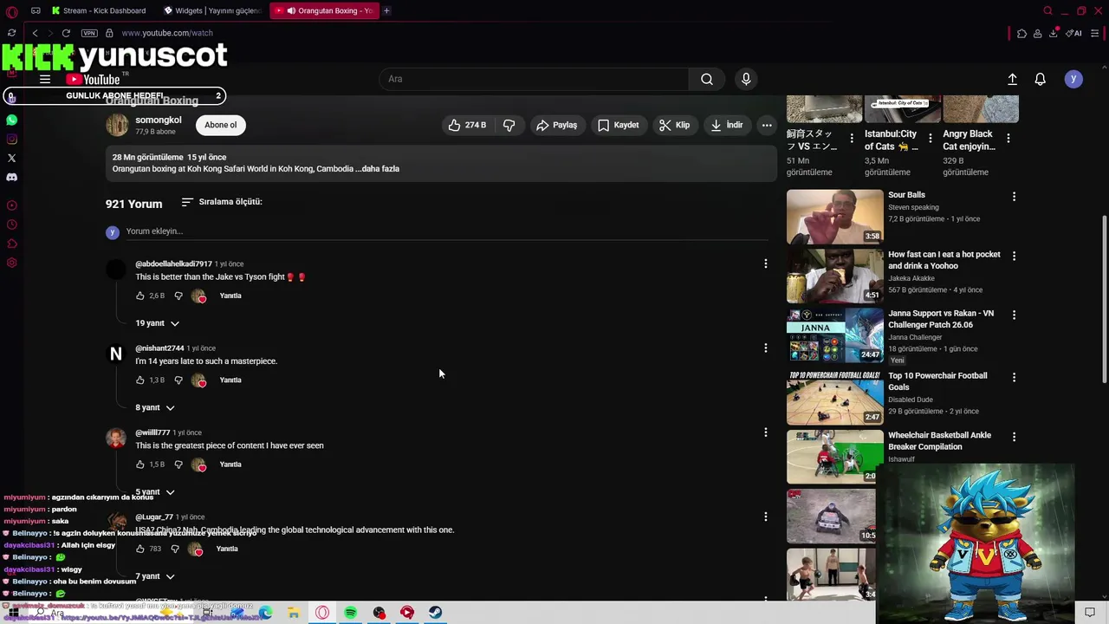Viewport: 1109px width, 624px height.
Task: Open the Wheelchair Basketball Ankle Breaker Compilation title
Action: [939, 441]
